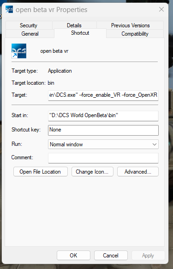Switch to the Security tab
Viewport: 173px width, 269px height.
click(29, 25)
